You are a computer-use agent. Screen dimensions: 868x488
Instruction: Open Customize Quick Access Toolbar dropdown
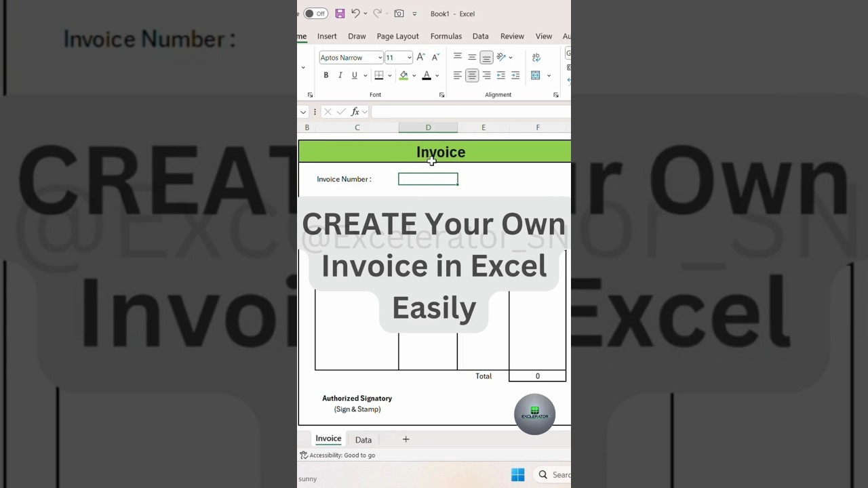[414, 14]
